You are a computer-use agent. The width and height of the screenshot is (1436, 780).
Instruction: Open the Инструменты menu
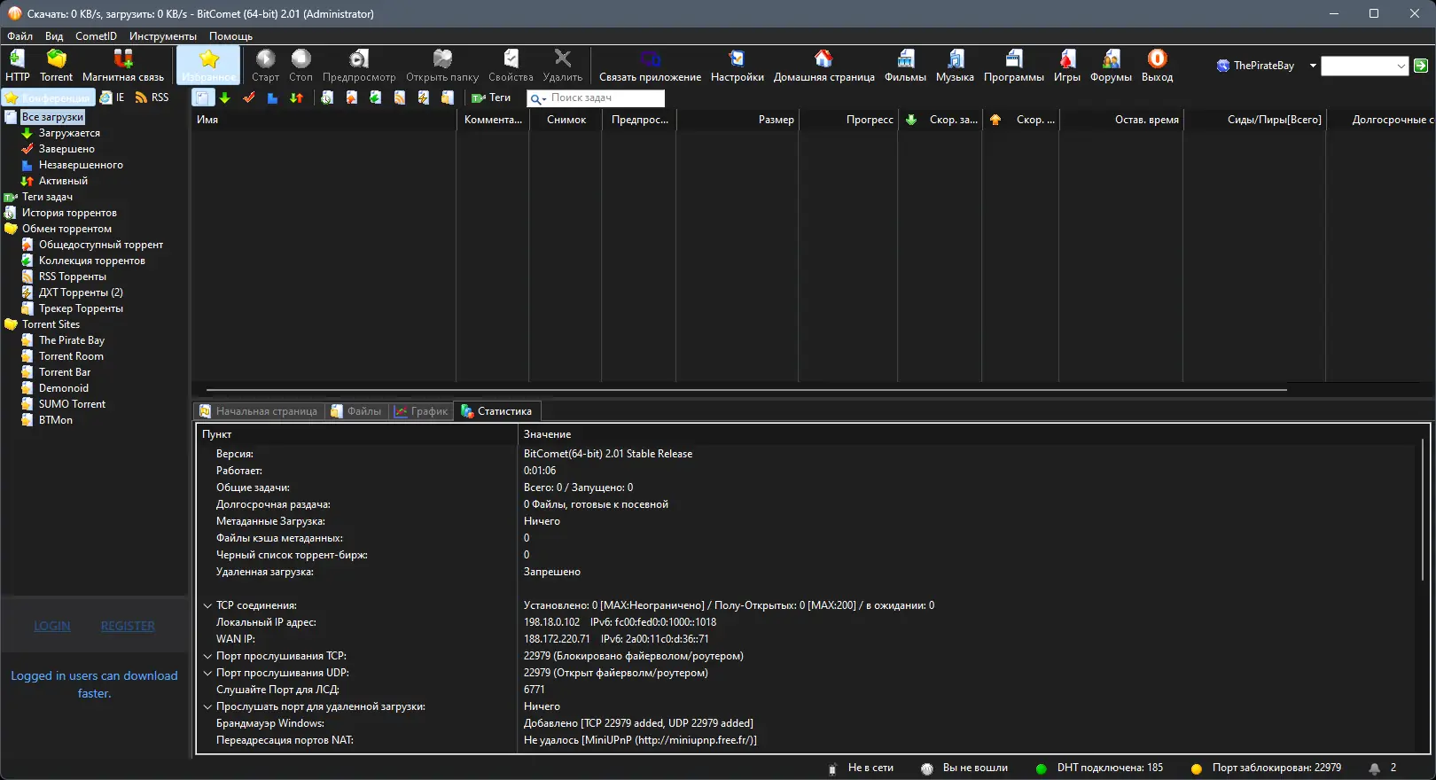pos(163,36)
